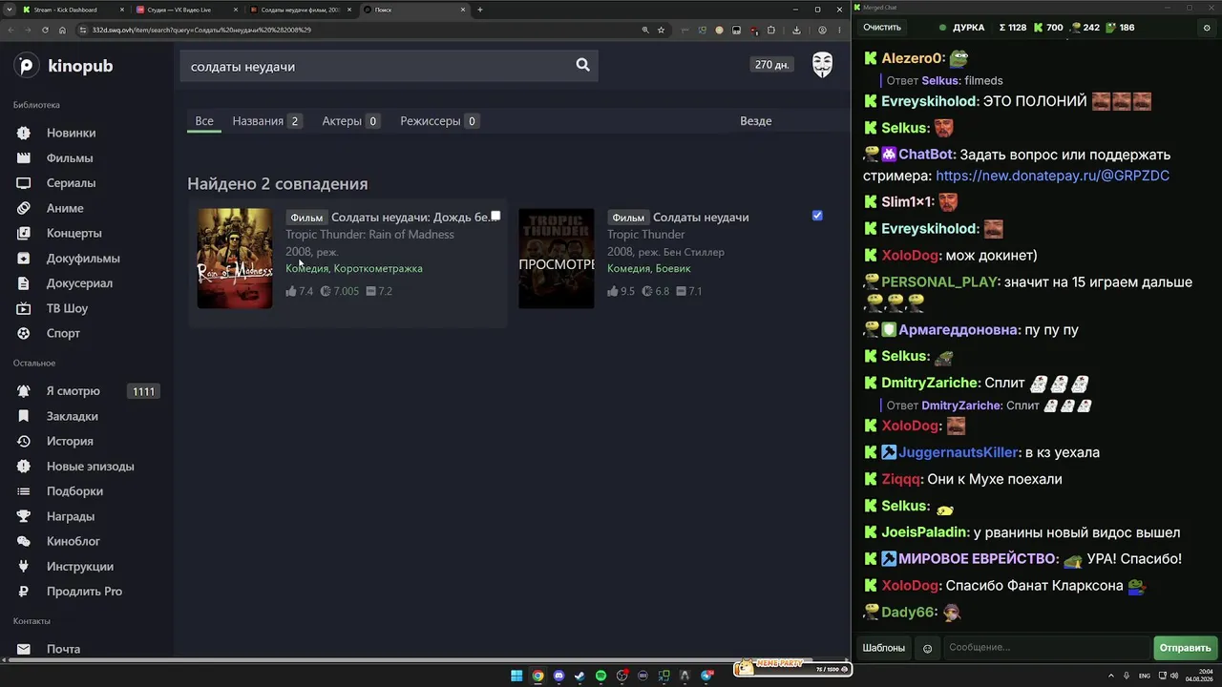Click the Очистить button in Merged Chat

point(882,28)
